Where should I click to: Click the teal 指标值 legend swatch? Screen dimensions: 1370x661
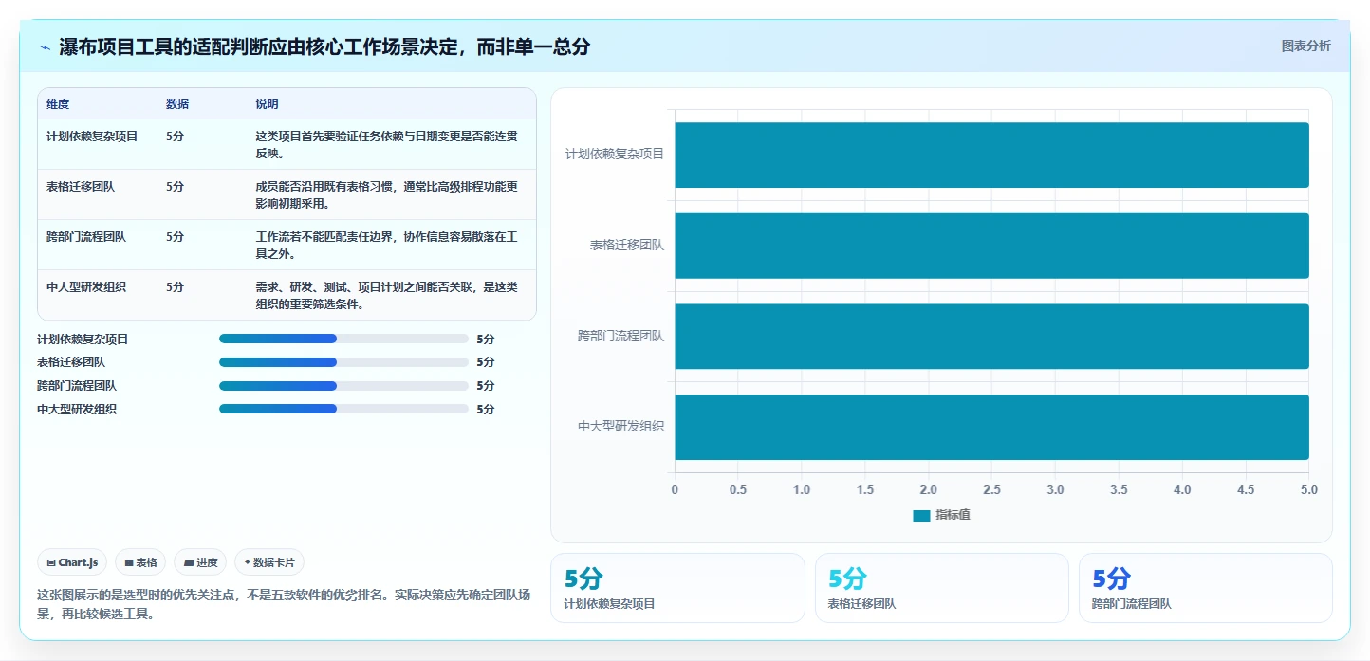point(921,515)
